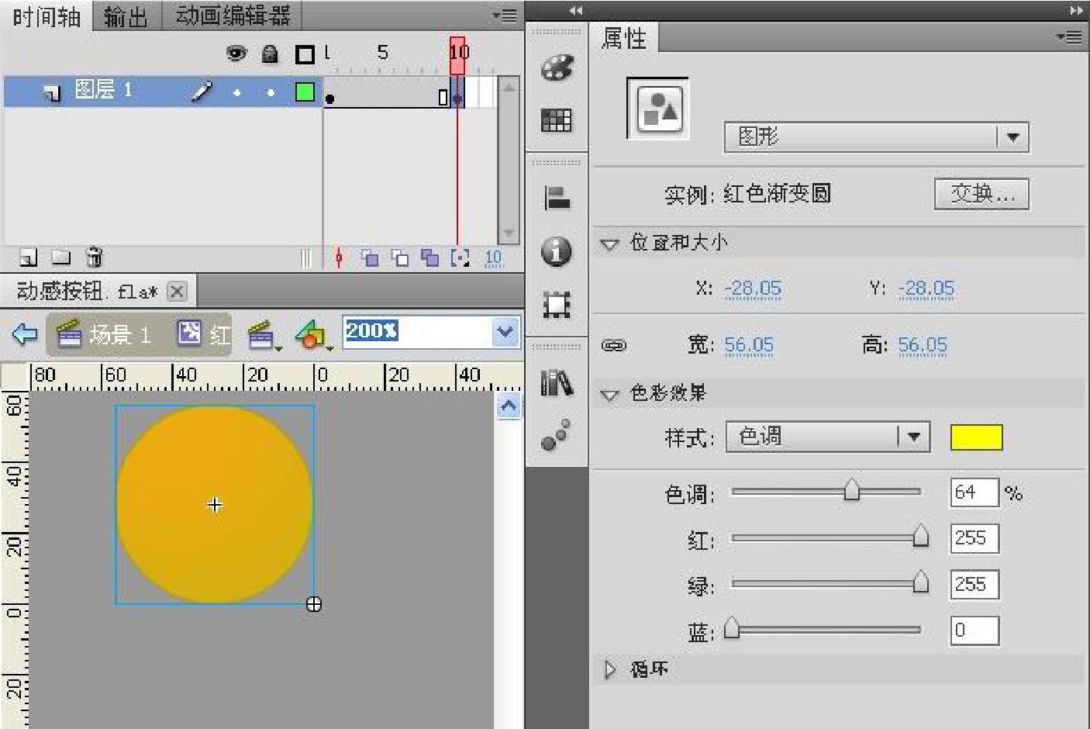This screenshot has height=729, width=1090.
Task: Go back using the blue arrow
Action: (x=25, y=334)
